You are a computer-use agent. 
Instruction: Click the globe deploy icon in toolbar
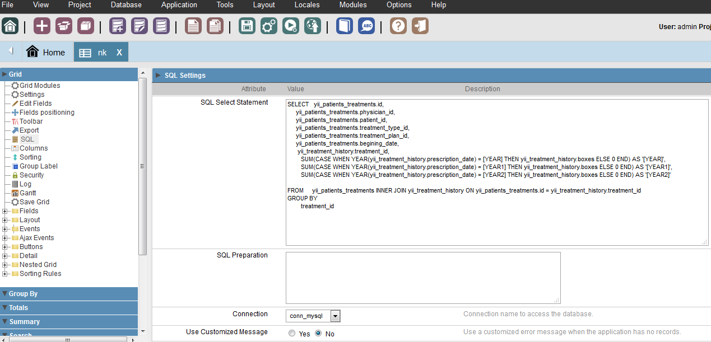coord(313,26)
